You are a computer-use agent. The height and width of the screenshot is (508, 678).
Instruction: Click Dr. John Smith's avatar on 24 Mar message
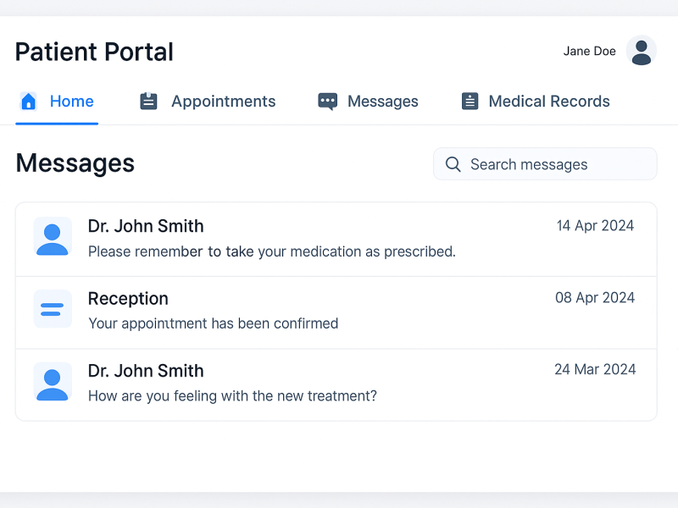pos(53,381)
